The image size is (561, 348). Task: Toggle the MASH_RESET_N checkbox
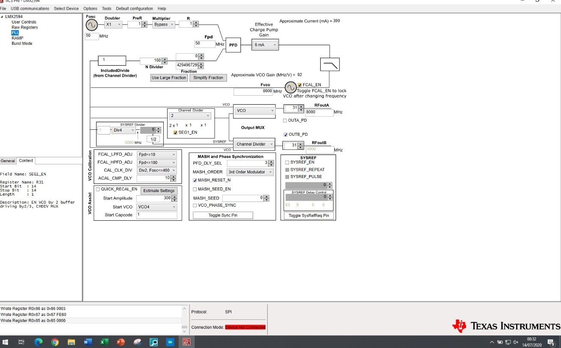pos(195,180)
